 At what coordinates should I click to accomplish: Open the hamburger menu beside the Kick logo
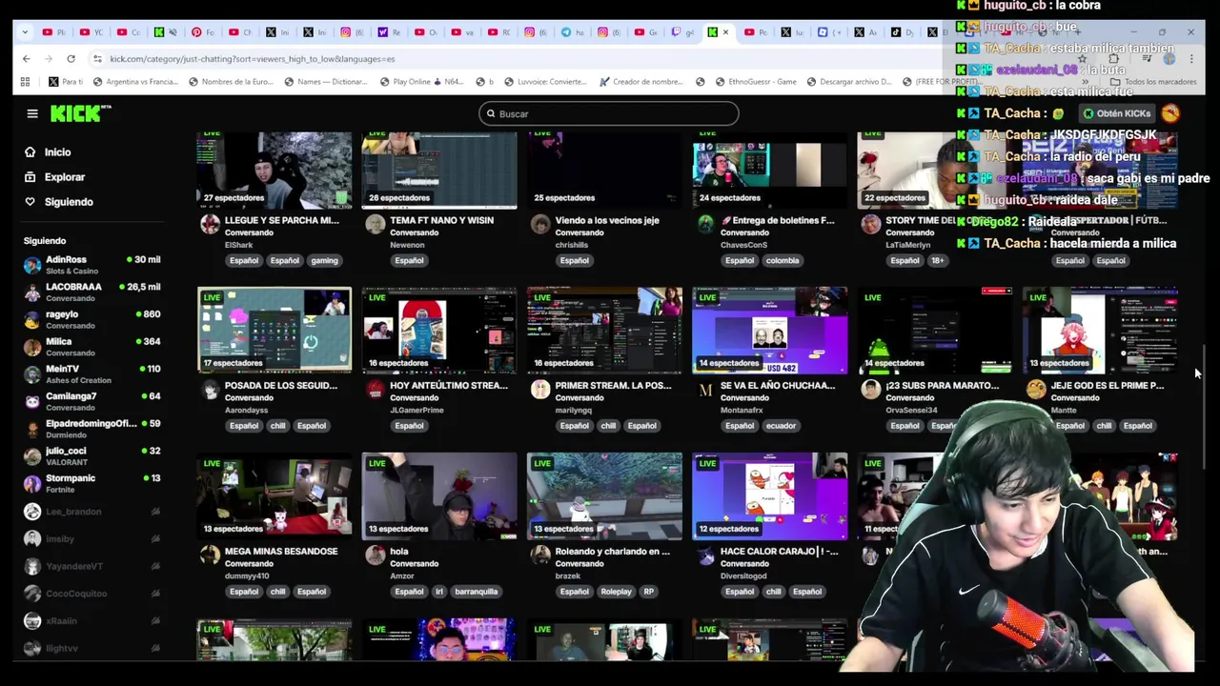[x=32, y=113]
